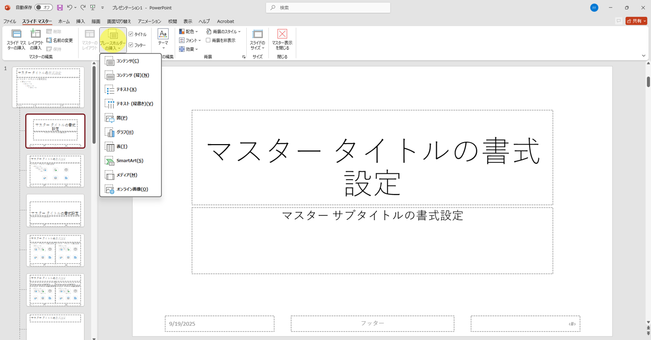Click the search (検索) box
Screen dimensions: 651x340
(x=328, y=8)
